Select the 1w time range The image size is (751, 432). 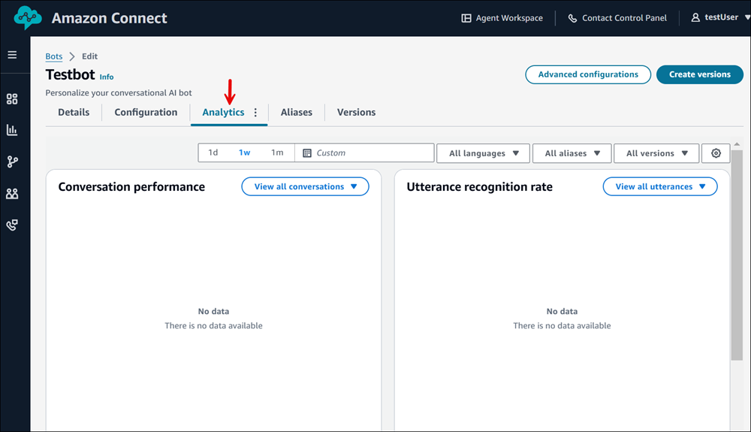[x=245, y=153]
